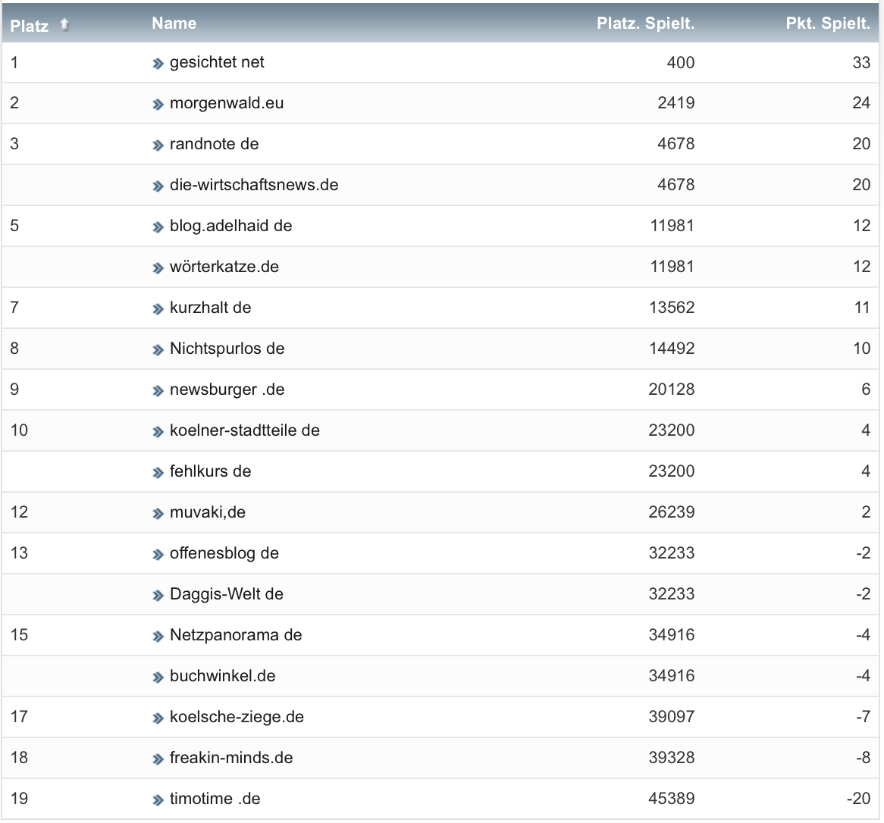Viewport: 884px width, 823px height.
Task: Click the double-arrow icon beside buchwinkel.de
Action: (x=158, y=677)
